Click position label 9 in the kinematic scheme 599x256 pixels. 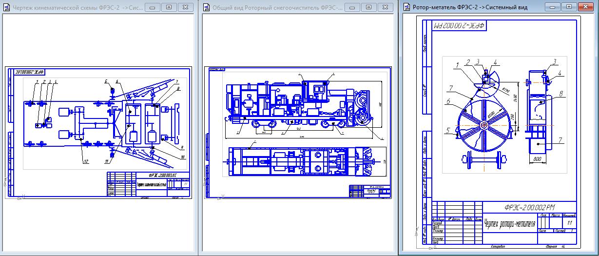(x=182, y=147)
